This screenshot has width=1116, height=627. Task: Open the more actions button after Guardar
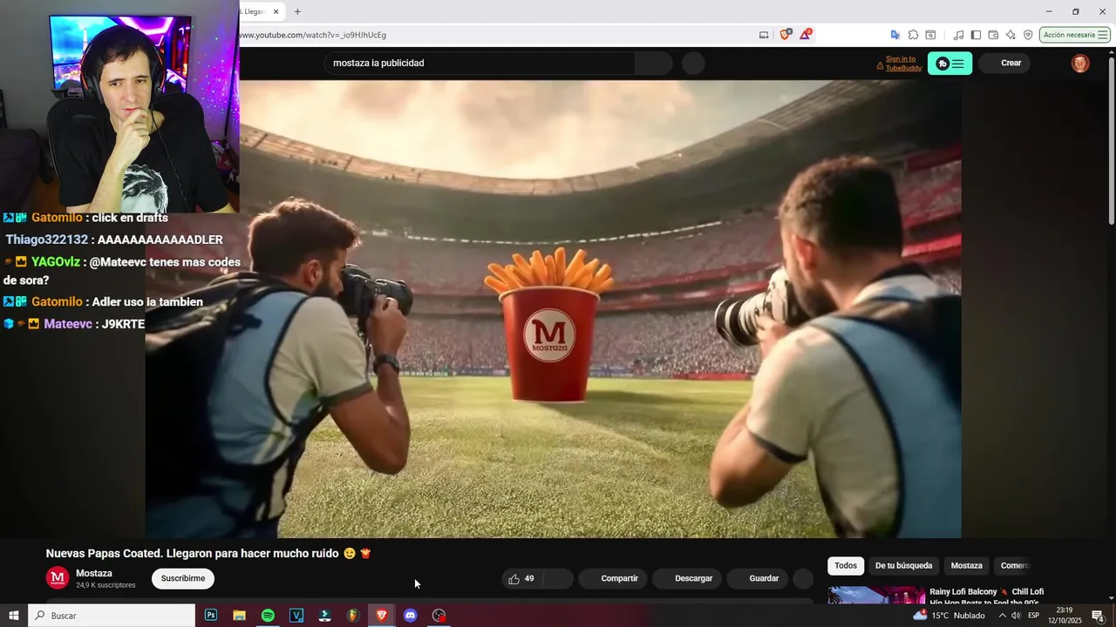803,578
